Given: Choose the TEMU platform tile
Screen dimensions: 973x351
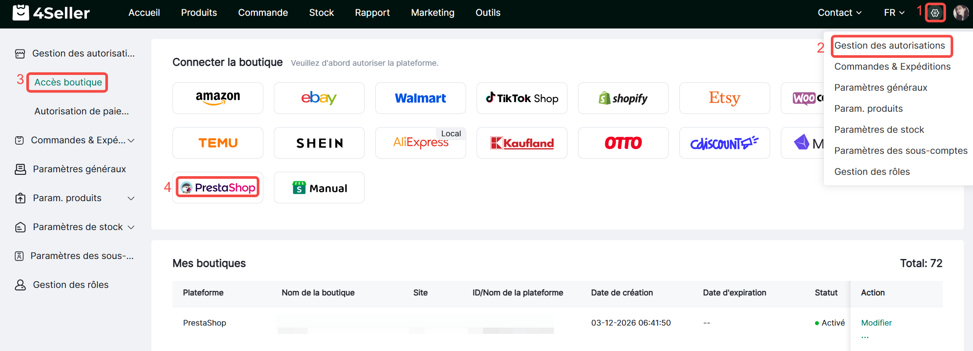Looking at the screenshot, I should click(218, 143).
